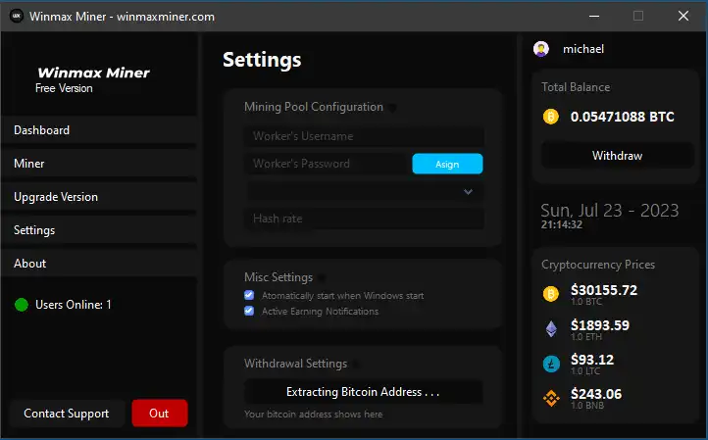Click the $30155.72 Bitcoin price

pyautogui.click(x=604, y=290)
